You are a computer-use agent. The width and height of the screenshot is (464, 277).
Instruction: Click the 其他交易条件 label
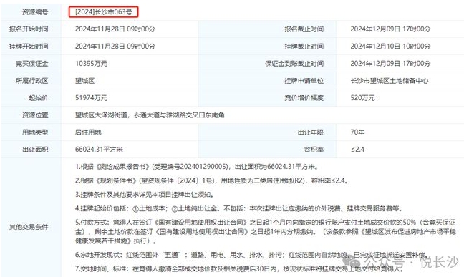pyautogui.click(x=29, y=227)
